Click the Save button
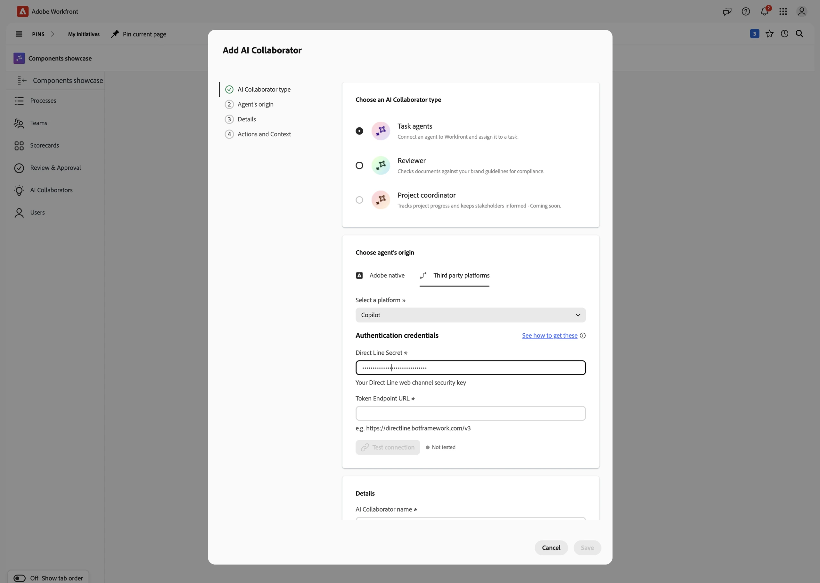820x583 pixels. point(587,548)
